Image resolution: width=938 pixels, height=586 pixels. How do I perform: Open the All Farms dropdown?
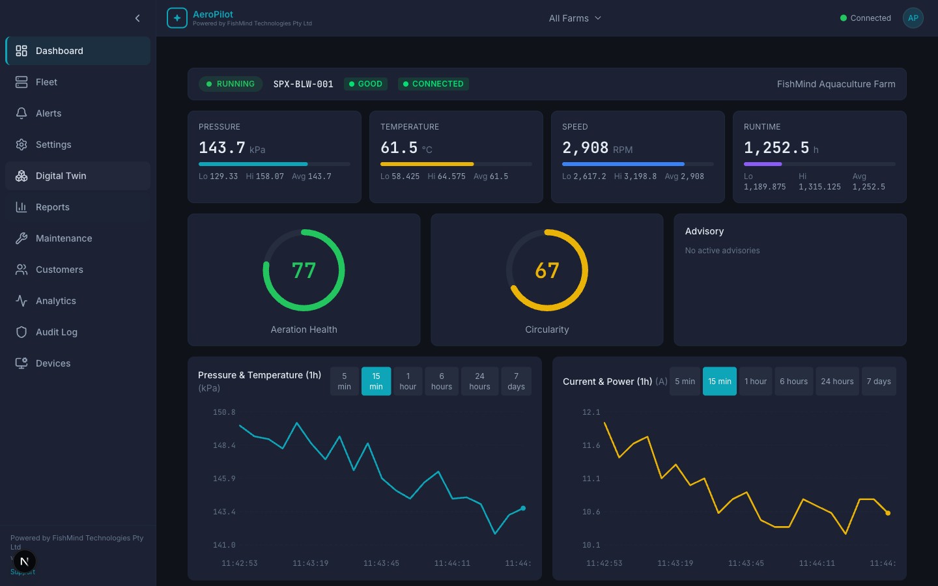click(x=575, y=18)
